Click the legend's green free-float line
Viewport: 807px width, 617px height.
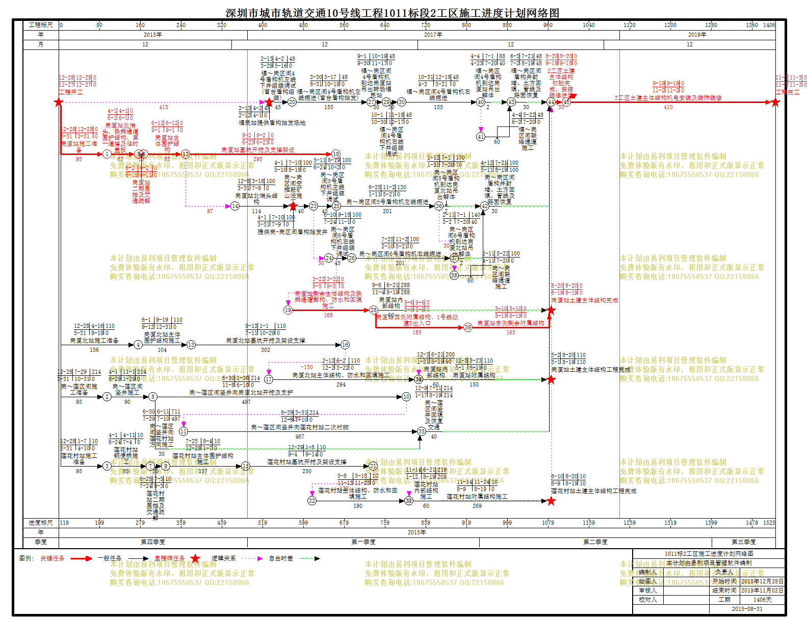point(309,558)
